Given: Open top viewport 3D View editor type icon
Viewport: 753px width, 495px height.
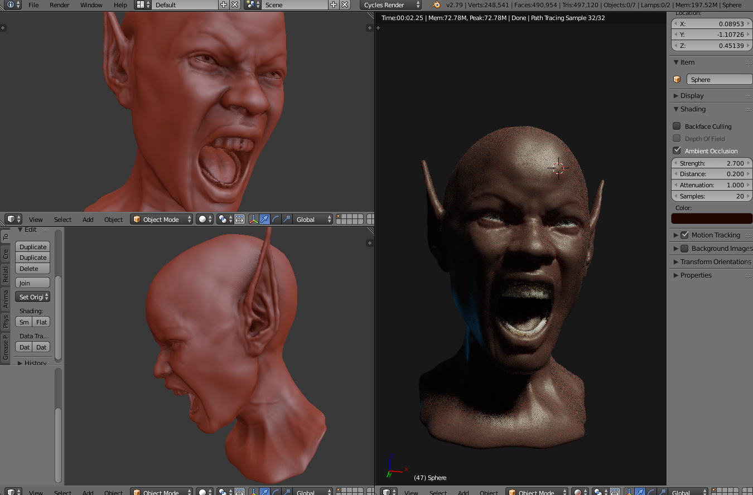Looking at the screenshot, I should [x=13, y=219].
